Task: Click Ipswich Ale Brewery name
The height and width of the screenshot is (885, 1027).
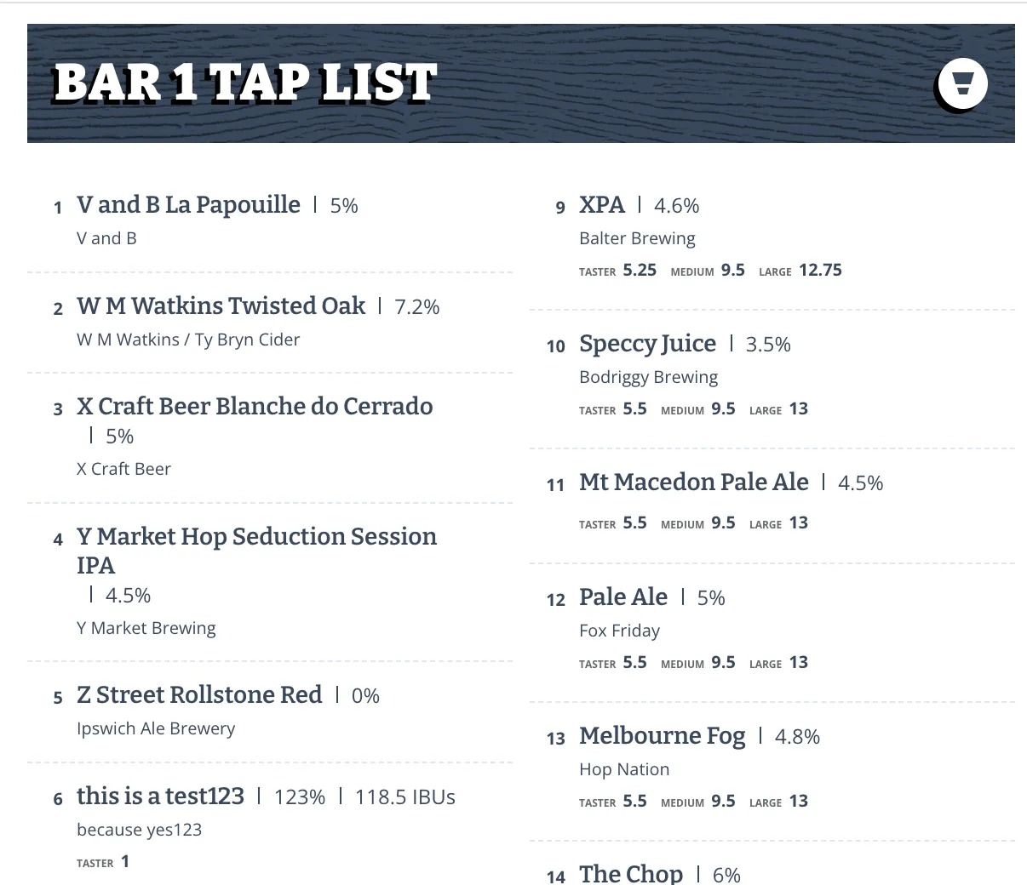Action: pos(156,728)
